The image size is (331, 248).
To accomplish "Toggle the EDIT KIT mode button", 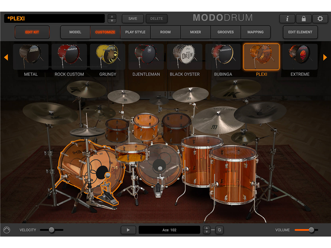I will tap(32, 32).
